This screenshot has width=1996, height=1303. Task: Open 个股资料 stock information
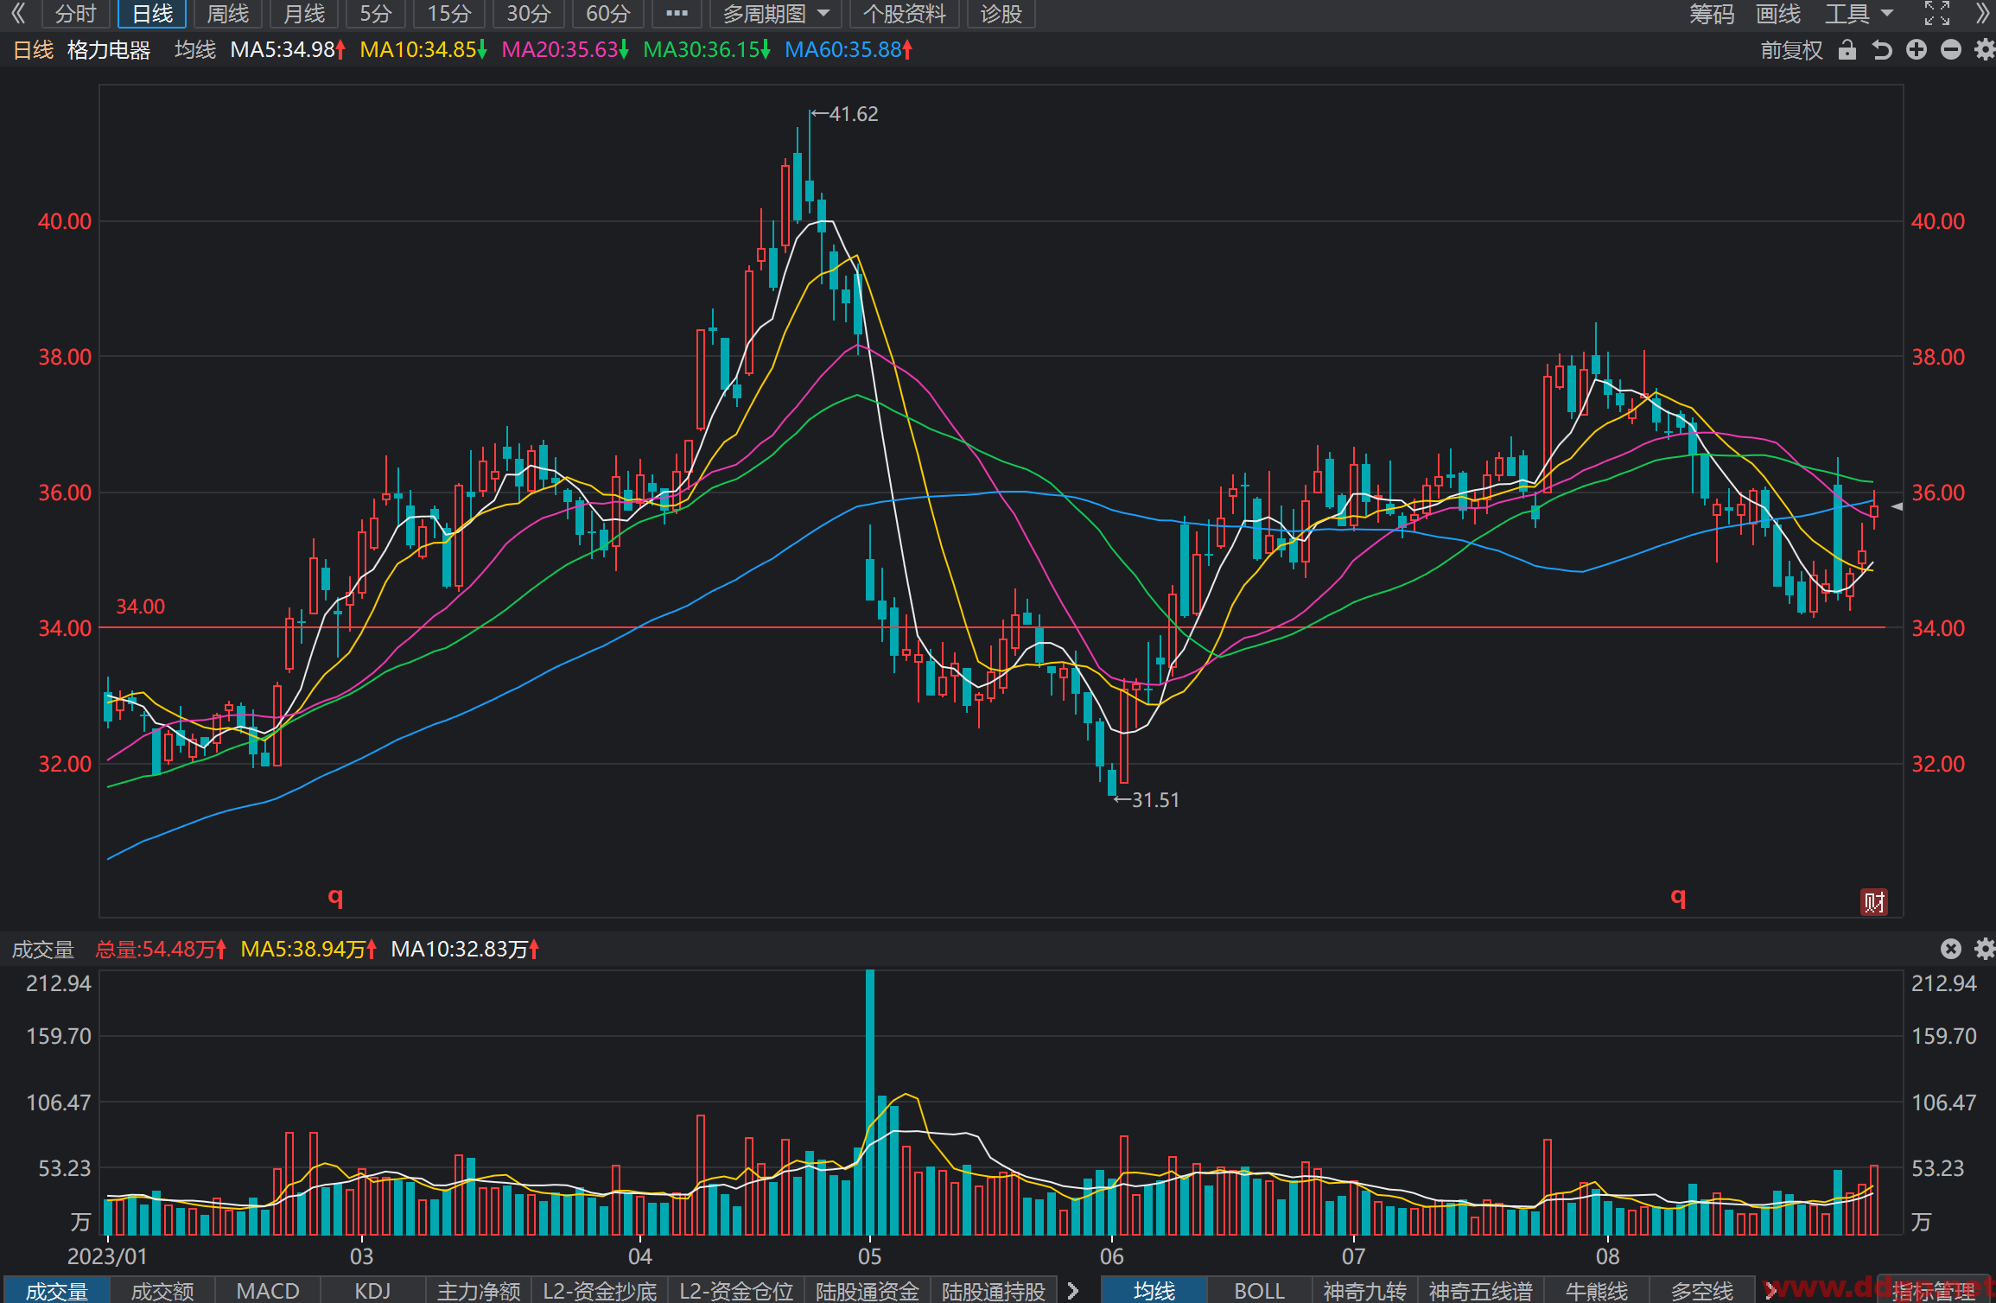pyautogui.click(x=905, y=14)
